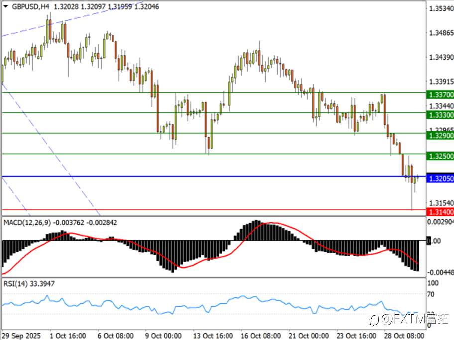Select the RSI(14) 33.3947 indicator label
454x340 pixels.
(29, 284)
